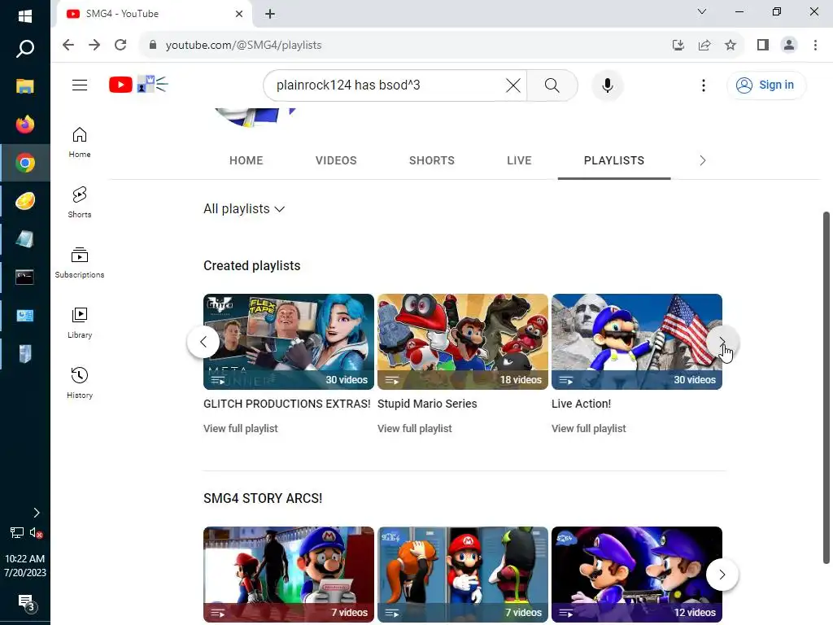This screenshot has width=833, height=625.
Task: Bookmark this tab star icon
Action: (731, 45)
